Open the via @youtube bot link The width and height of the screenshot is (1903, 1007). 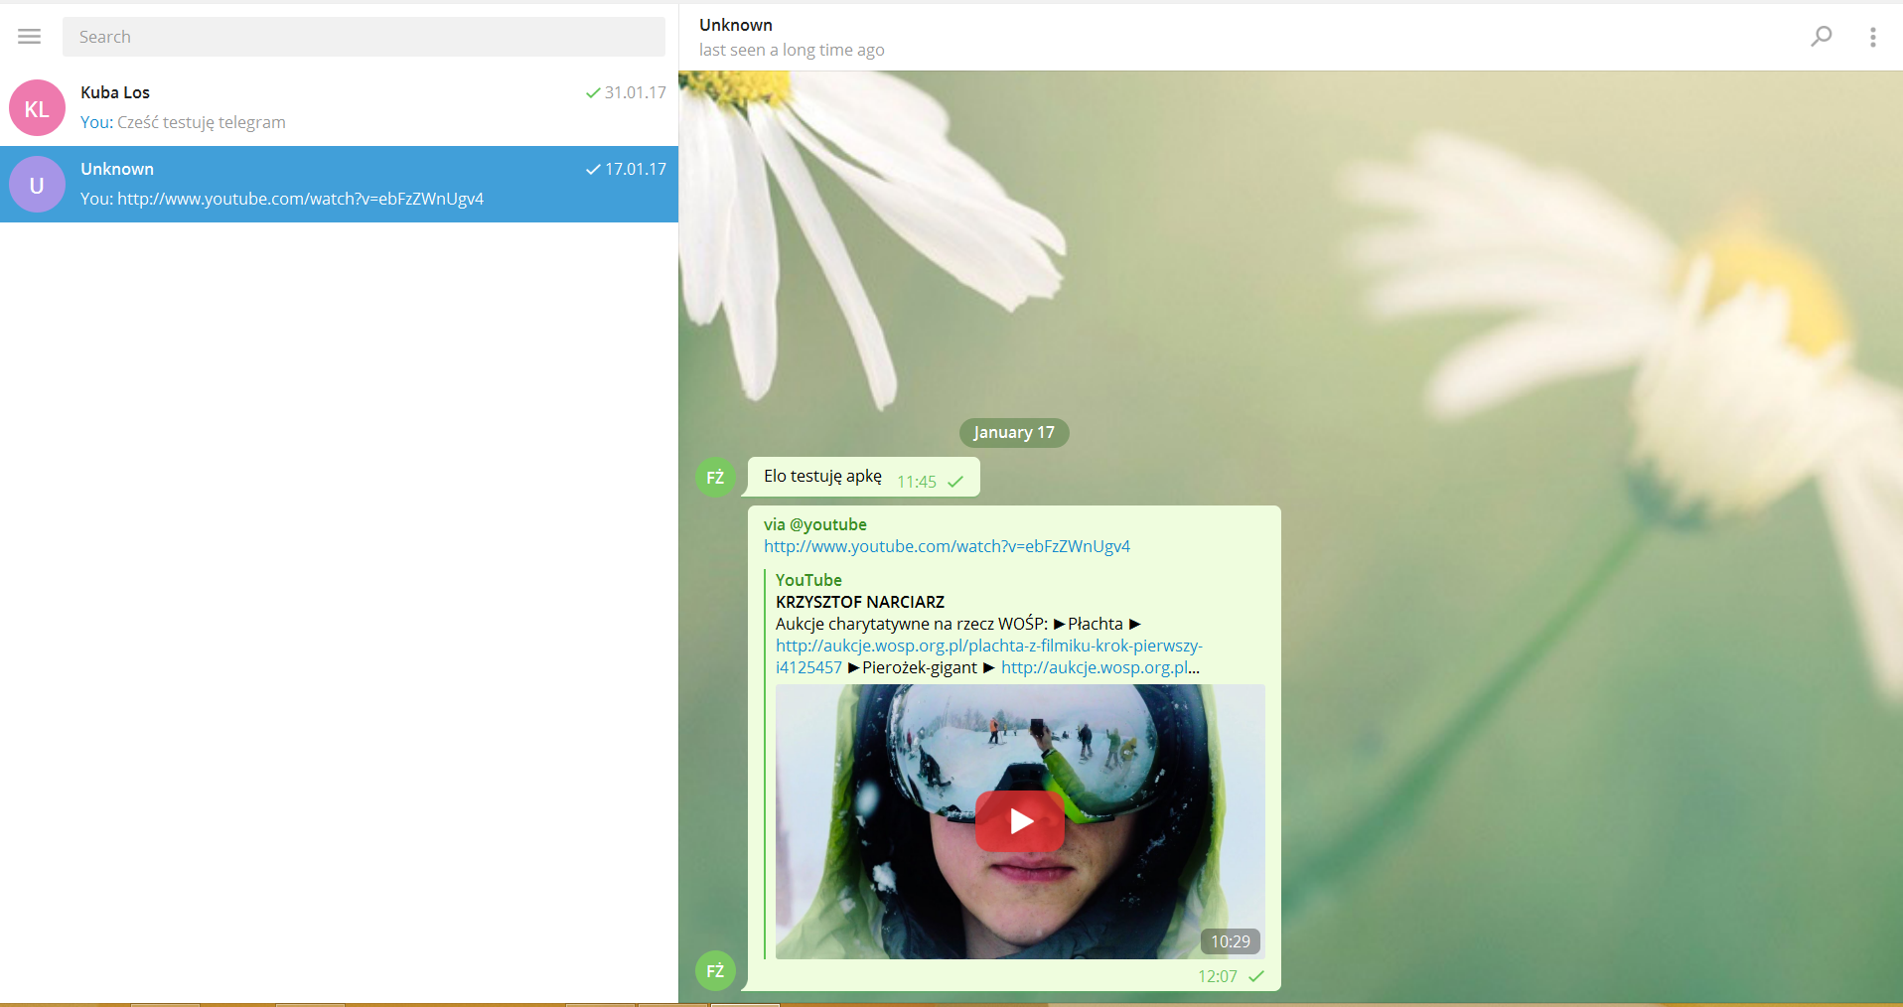pos(815,524)
